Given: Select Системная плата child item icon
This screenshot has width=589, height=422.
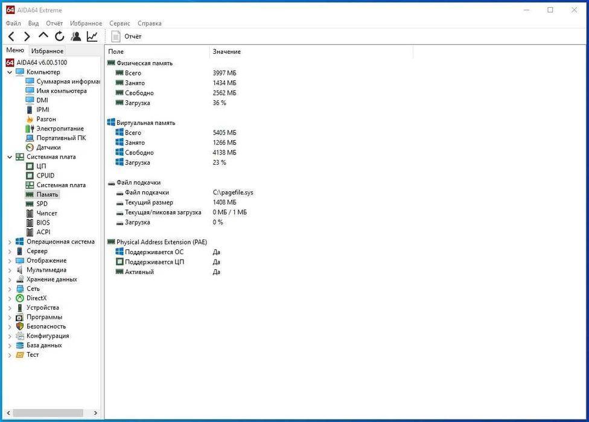Looking at the screenshot, I should pos(30,185).
